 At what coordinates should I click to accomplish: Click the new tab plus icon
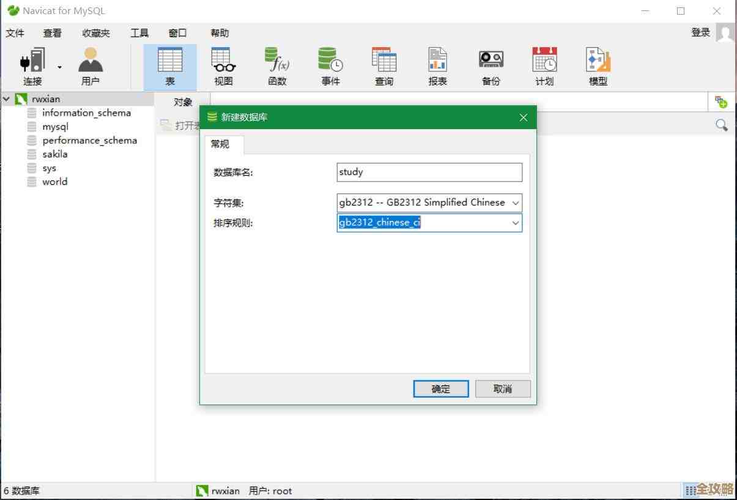pos(721,102)
